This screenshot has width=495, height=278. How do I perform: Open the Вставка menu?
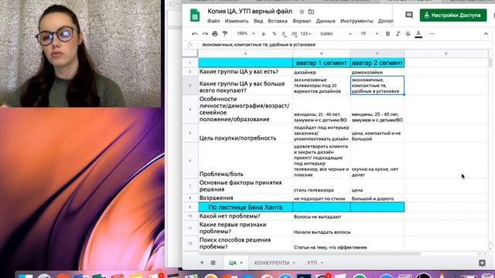[x=278, y=21]
